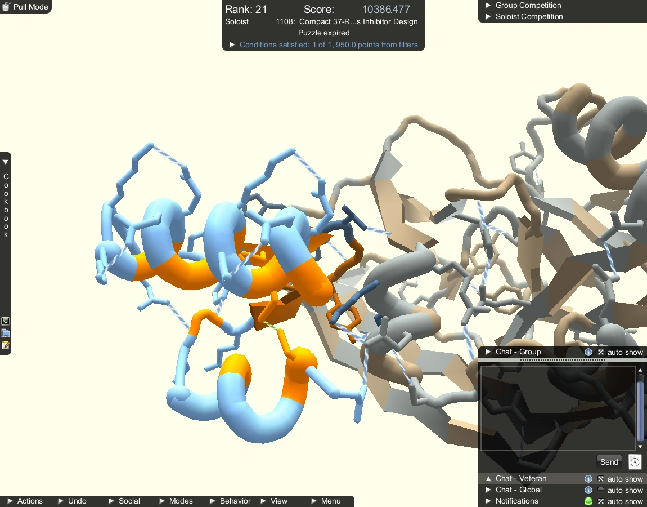647x507 pixels.
Task: Open the Cookbook notepad editor icon
Action: point(6,345)
